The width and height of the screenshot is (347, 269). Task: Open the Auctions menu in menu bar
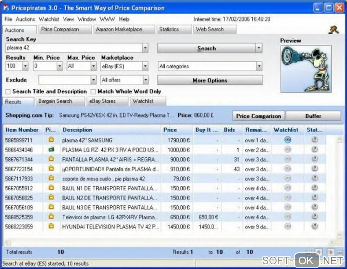[25, 19]
